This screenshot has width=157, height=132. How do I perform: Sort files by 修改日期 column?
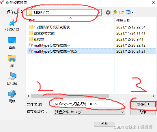123,20
